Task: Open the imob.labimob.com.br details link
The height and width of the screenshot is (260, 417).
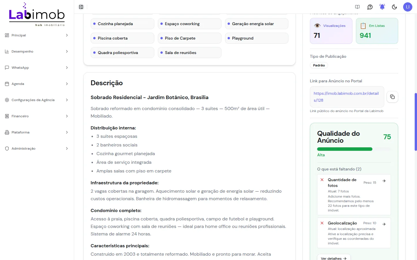Action: coord(346,97)
